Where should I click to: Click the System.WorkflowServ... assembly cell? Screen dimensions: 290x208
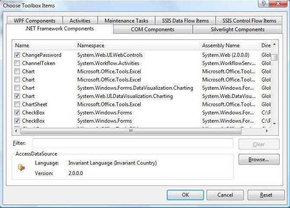click(x=229, y=63)
